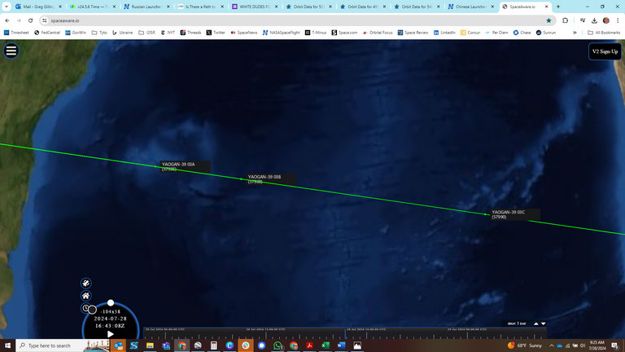
Task: Open WhatsApp from the taskbar
Action: pyautogui.click(x=278, y=345)
